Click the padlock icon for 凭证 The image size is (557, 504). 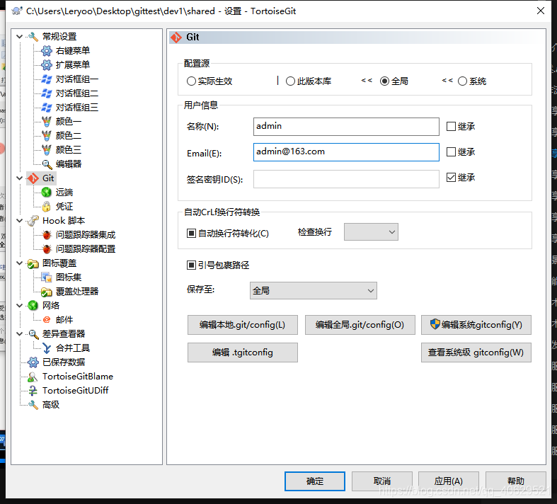(47, 207)
